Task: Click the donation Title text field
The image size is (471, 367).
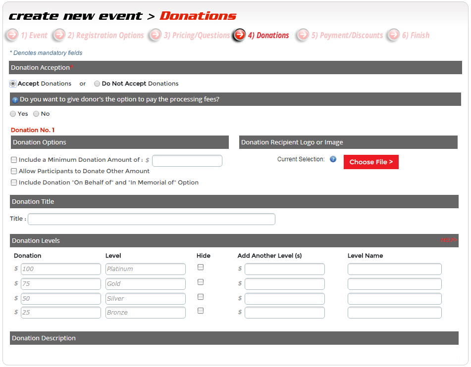Action: (x=151, y=219)
